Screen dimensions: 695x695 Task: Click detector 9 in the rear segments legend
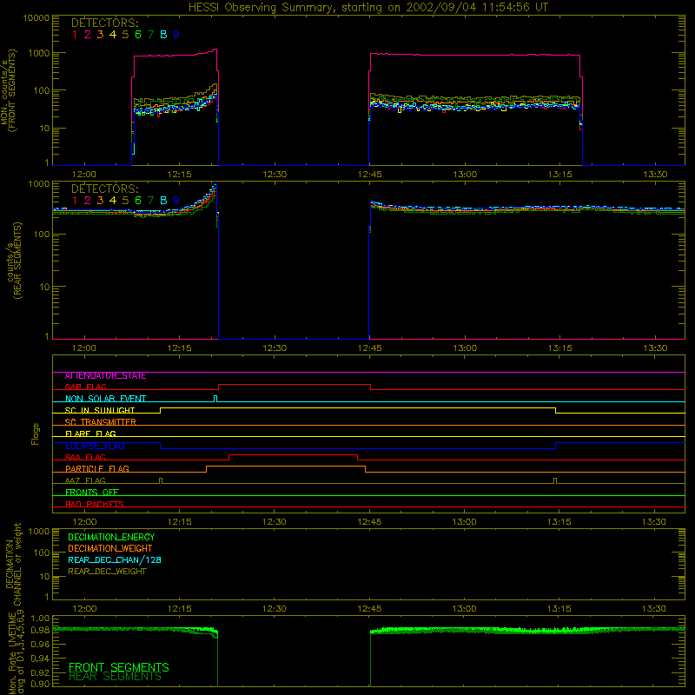pos(176,201)
